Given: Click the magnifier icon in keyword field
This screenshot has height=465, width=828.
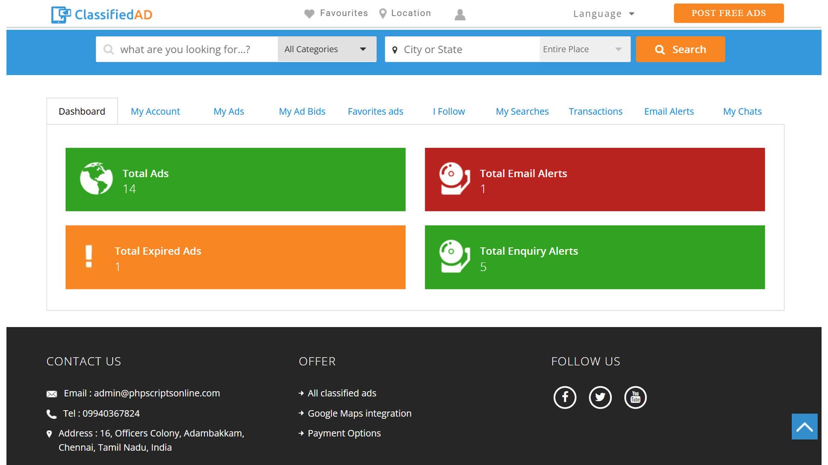Looking at the screenshot, I should click(x=109, y=50).
